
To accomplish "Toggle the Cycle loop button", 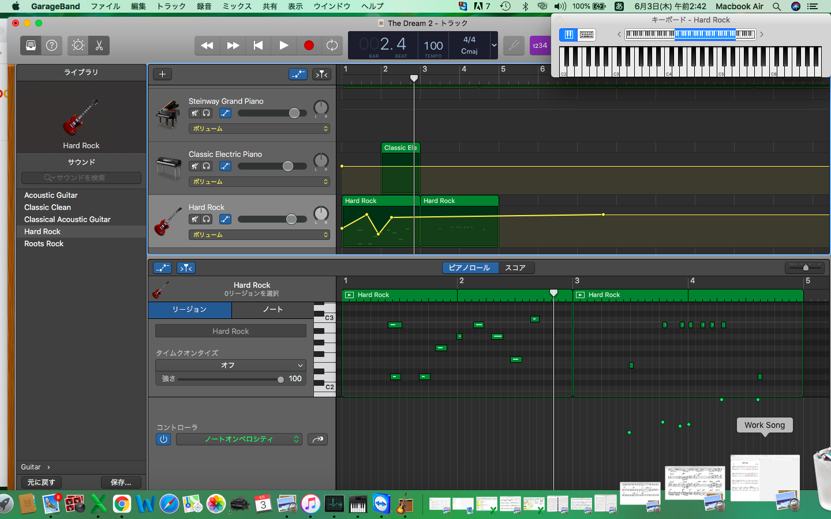I will coord(332,46).
